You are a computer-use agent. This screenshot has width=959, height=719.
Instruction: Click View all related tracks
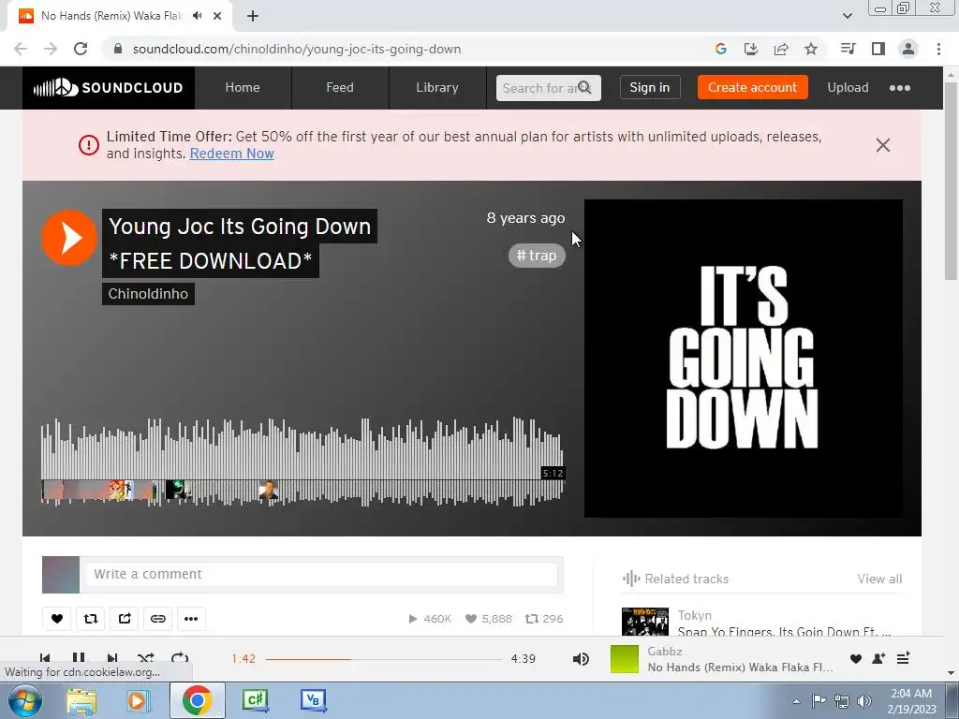[879, 579]
